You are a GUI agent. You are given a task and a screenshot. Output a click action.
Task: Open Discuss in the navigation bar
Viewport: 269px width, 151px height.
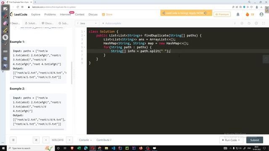click(93, 15)
